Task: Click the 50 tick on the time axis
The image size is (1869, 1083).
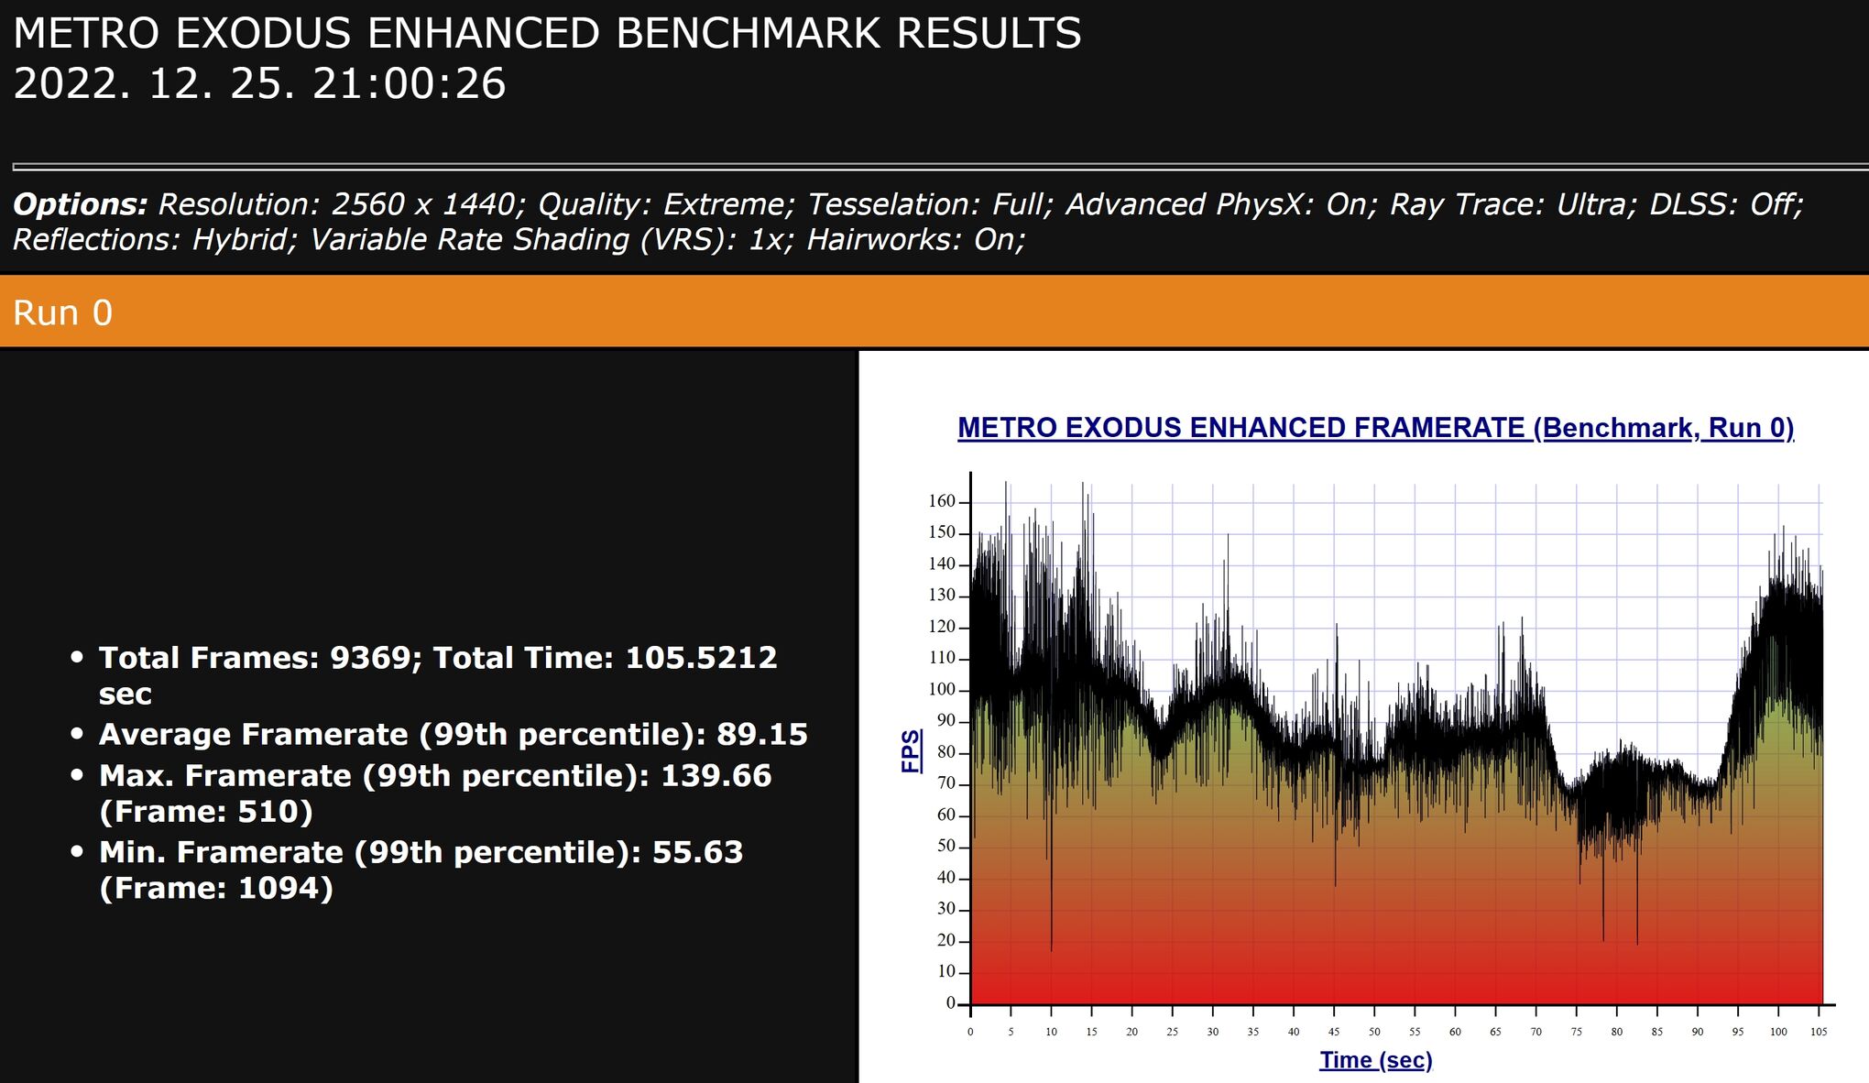Action: point(1374,1032)
